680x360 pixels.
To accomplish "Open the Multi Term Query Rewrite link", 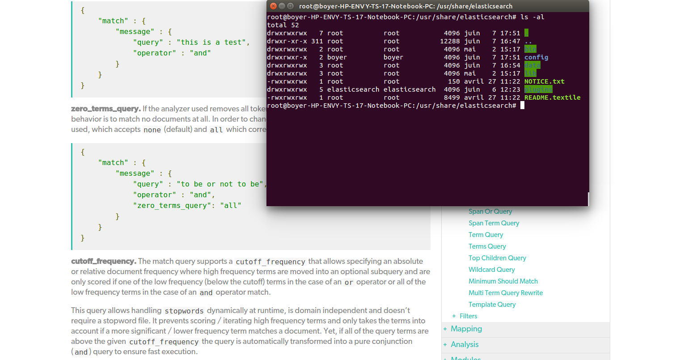I will [506, 293].
